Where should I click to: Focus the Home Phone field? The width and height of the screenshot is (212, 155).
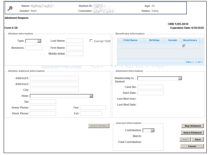tap(43, 108)
